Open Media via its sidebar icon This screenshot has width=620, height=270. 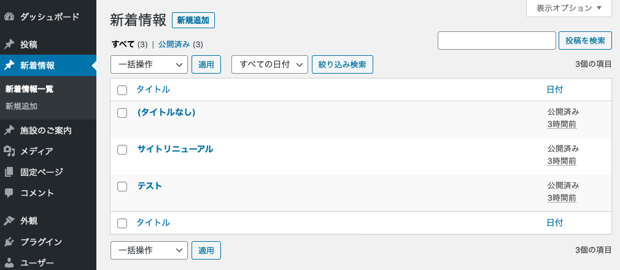click(9, 151)
